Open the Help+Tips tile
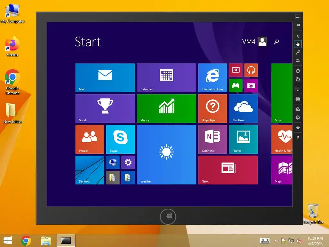This screenshot has height=247, width=329. point(213,108)
